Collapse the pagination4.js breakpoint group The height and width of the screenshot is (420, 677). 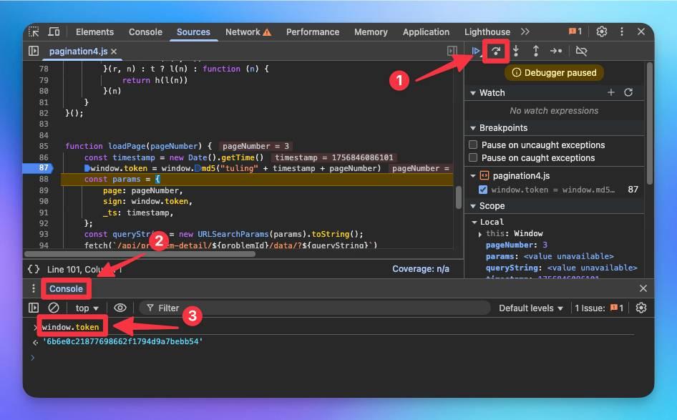pos(473,176)
